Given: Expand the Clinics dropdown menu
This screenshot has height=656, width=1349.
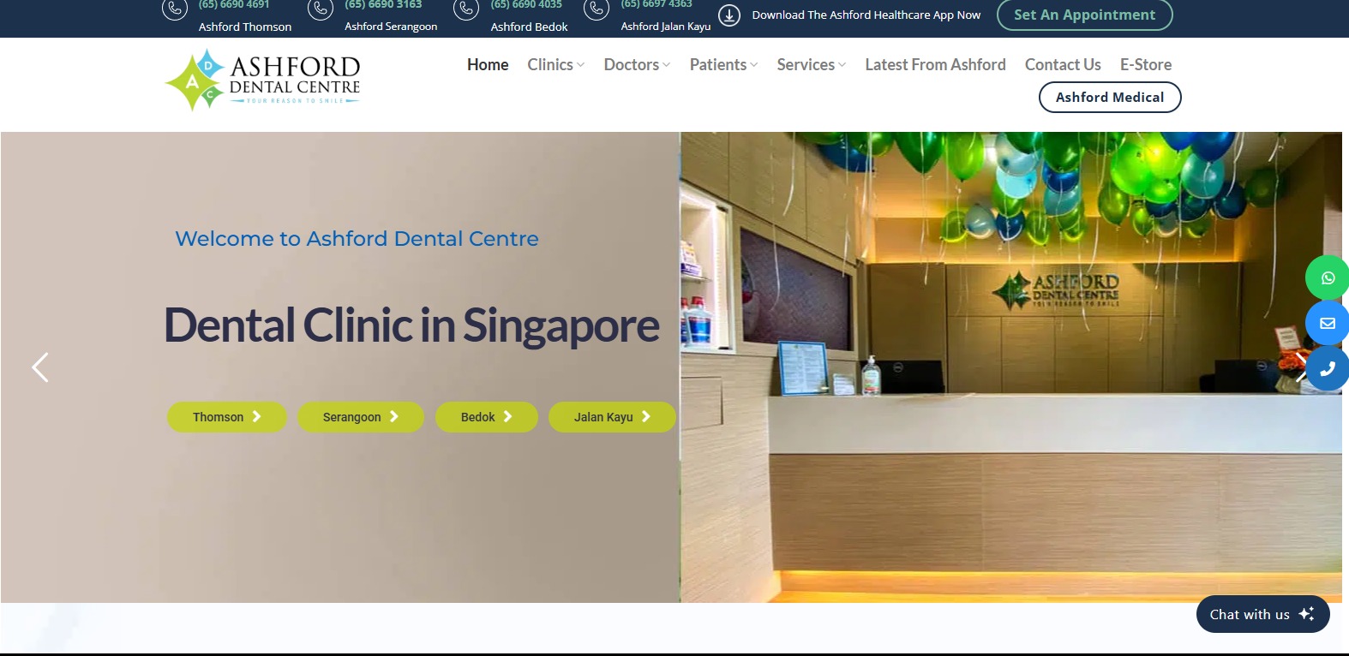Looking at the screenshot, I should click(x=556, y=64).
